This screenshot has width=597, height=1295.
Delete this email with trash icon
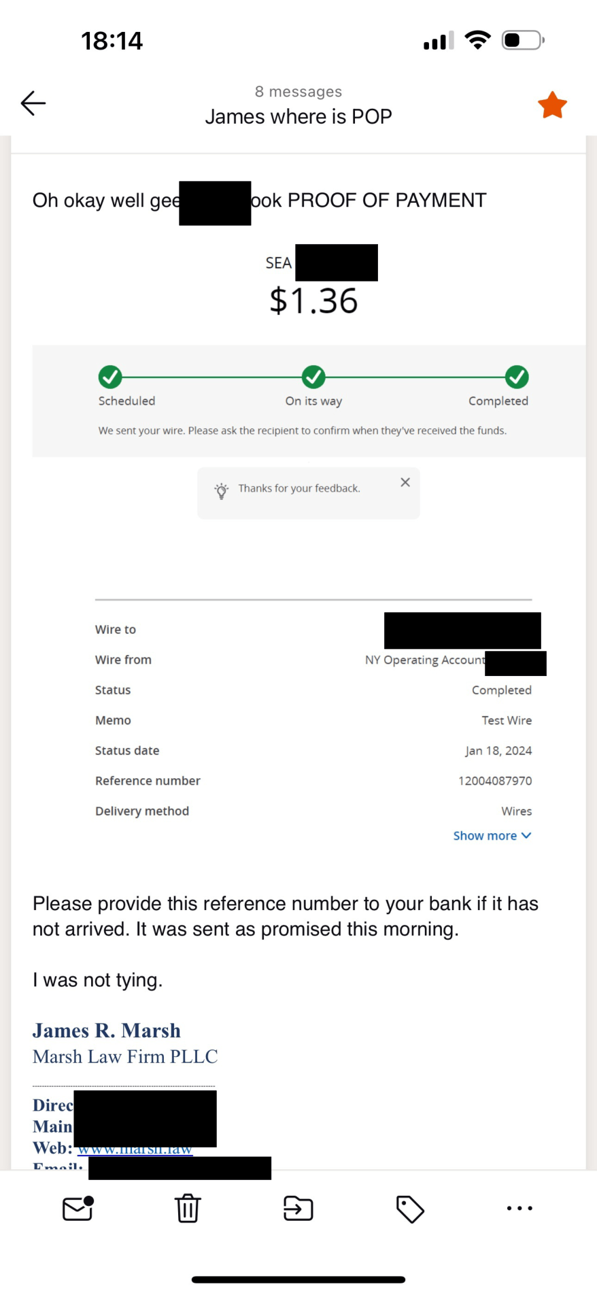[x=188, y=1208]
